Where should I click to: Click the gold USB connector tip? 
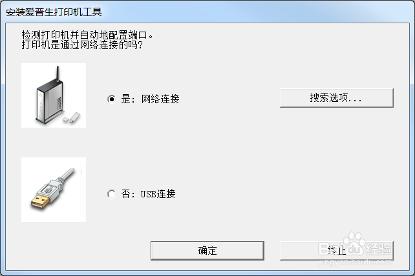[x=40, y=201]
